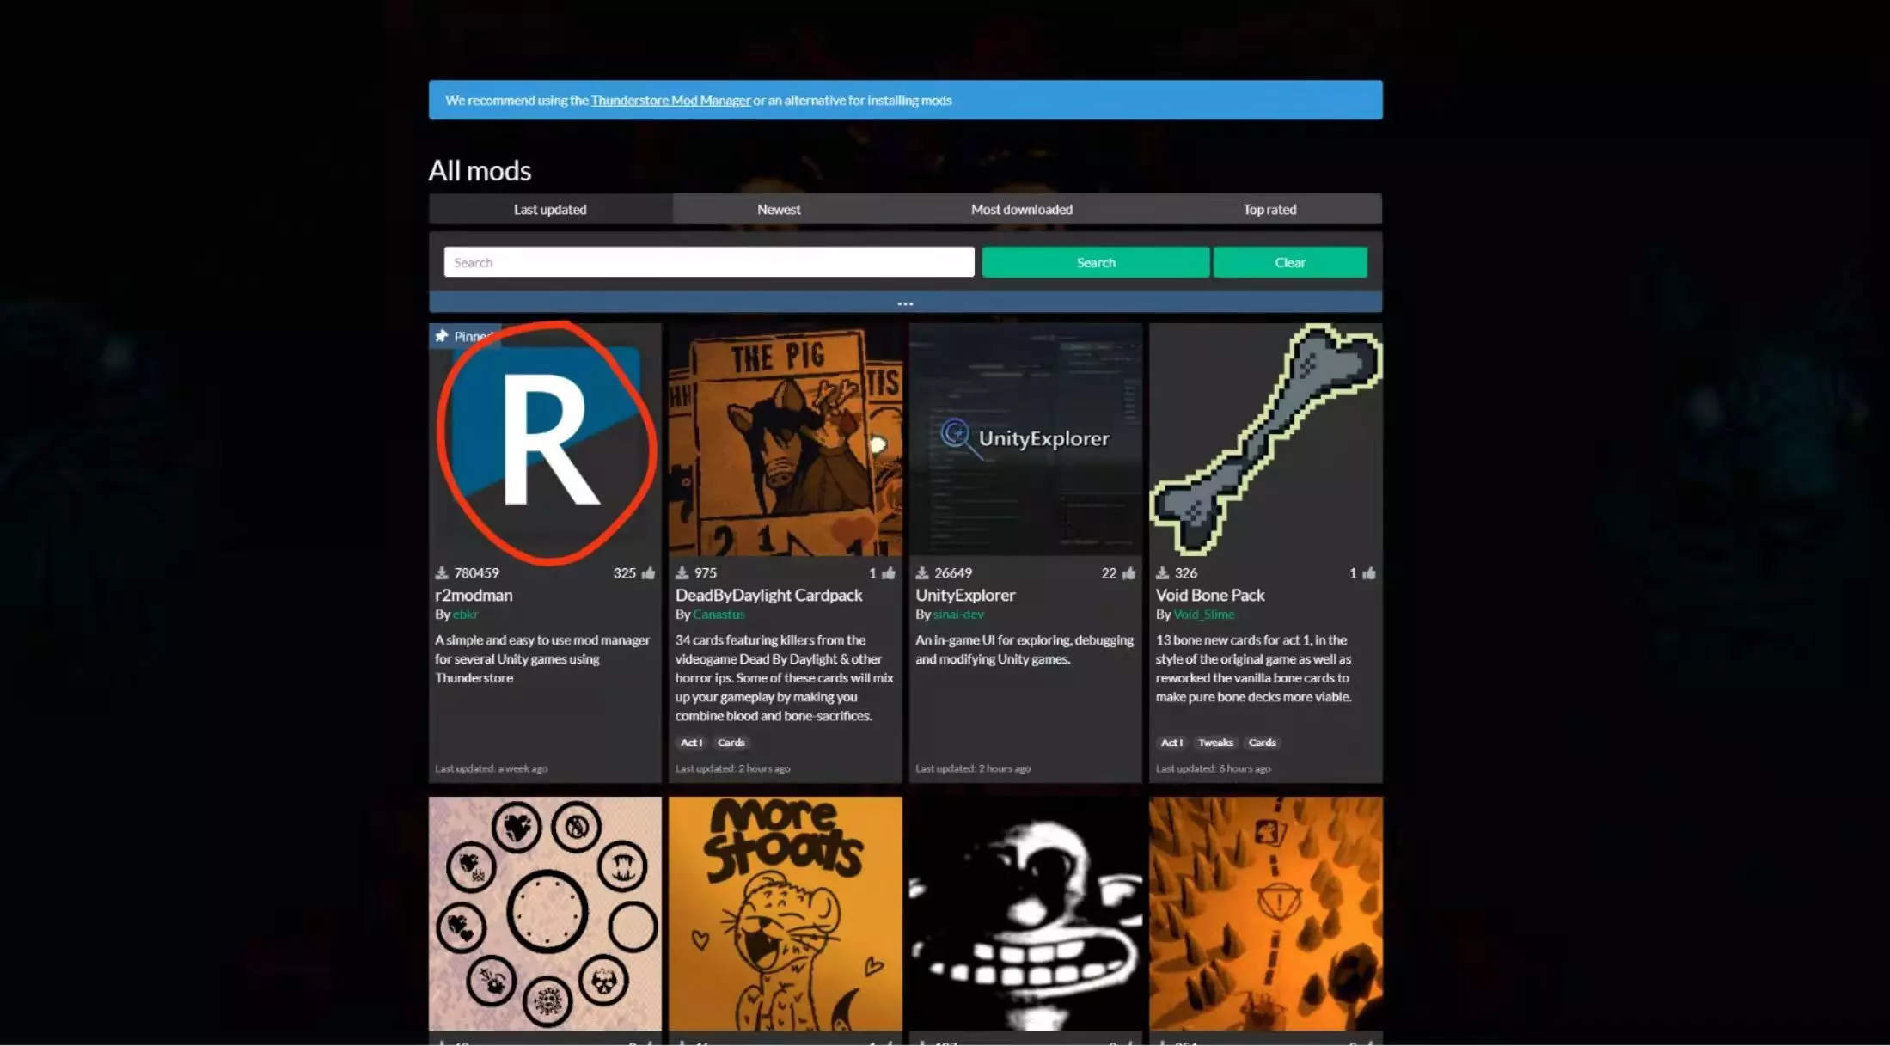Click thumbs-up icon on Void Bone Pack
The image size is (1890, 1046).
[1368, 573]
